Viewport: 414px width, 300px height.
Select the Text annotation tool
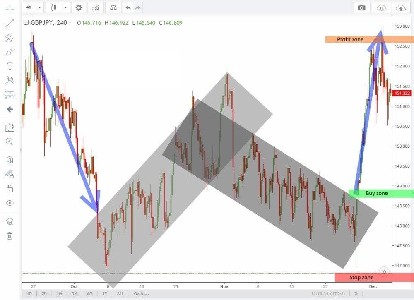pyautogui.click(x=10, y=66)
